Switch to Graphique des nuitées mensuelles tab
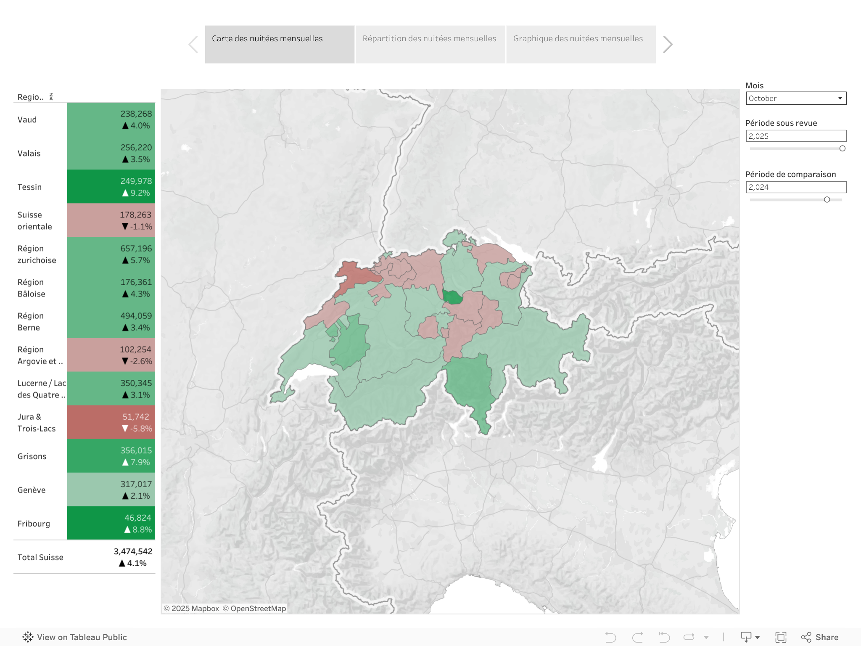861x646 pixels. pyautogui.click(x=580, y=44)
